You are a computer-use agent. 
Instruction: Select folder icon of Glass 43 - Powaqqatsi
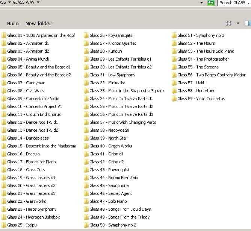86,170
